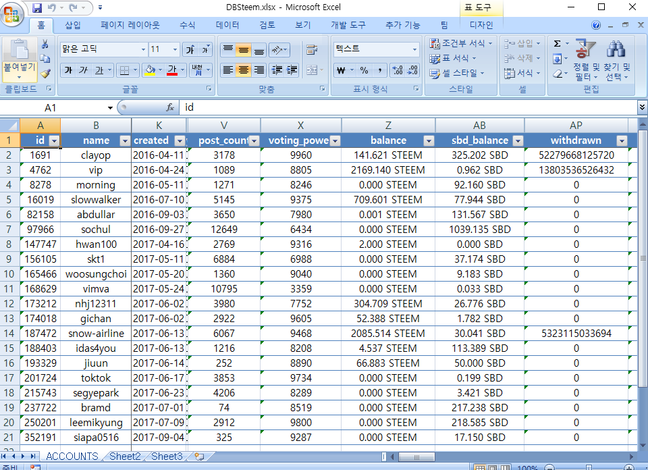Open Find & Select (찾기 및 선택)

tap(616, 60)
